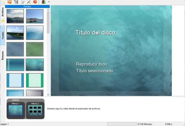Open the Menú 2 thumbnail in the timeline
This screenshot has width=185, height=126.
[35, 110]
